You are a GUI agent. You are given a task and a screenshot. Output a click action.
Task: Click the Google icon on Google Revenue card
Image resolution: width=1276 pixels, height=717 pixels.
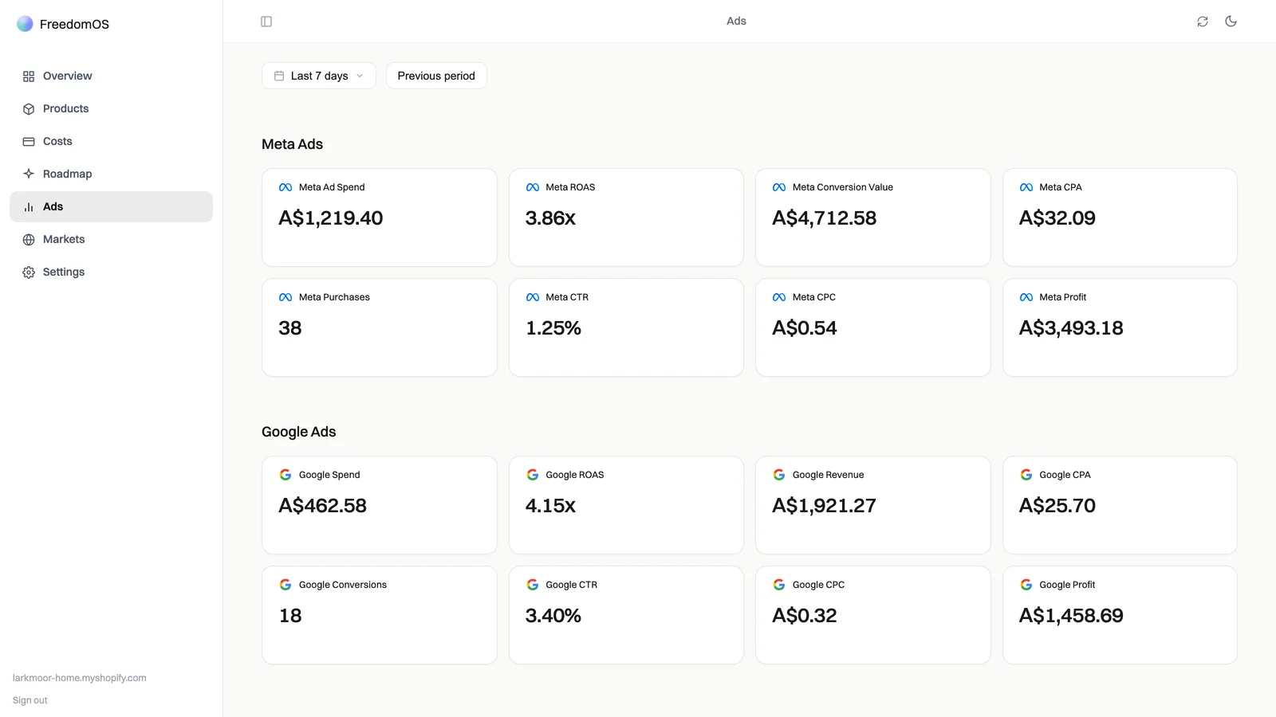coord(779,475)
